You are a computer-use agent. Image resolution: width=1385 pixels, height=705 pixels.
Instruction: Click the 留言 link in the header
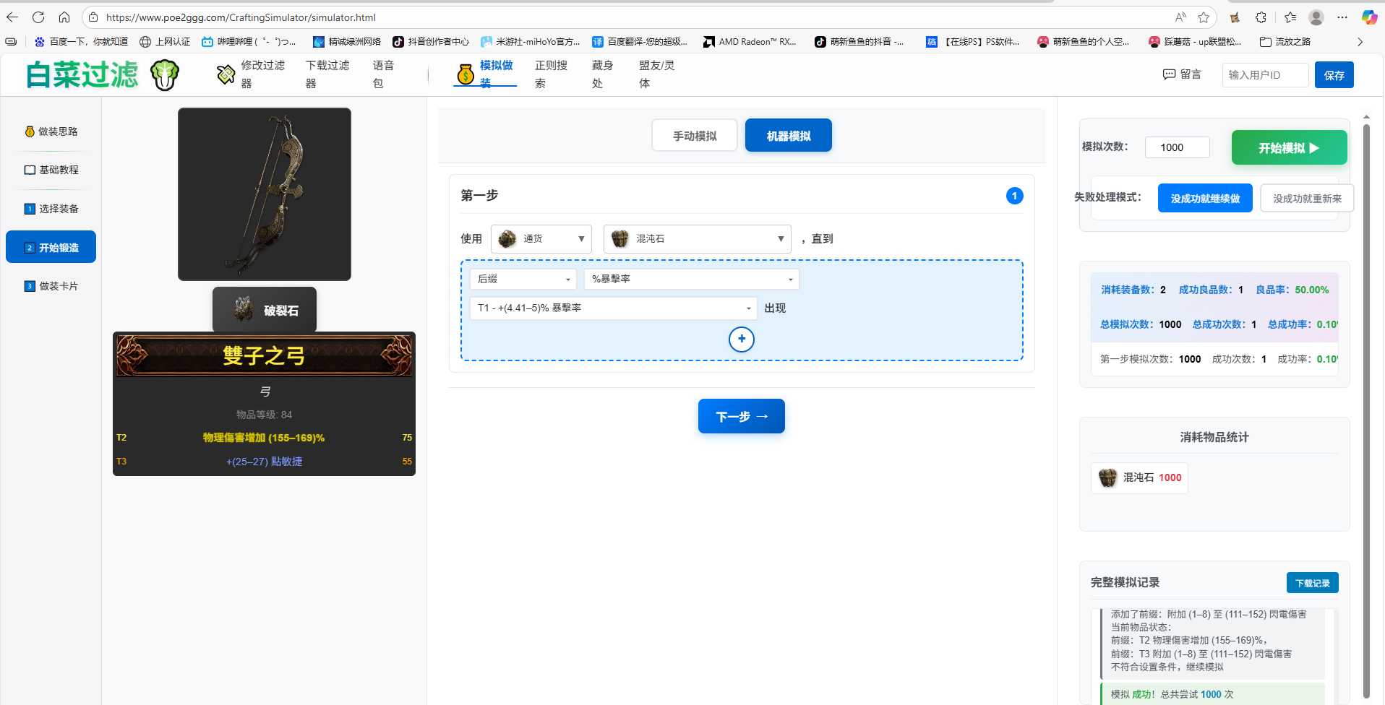[x=1182, y=74]
